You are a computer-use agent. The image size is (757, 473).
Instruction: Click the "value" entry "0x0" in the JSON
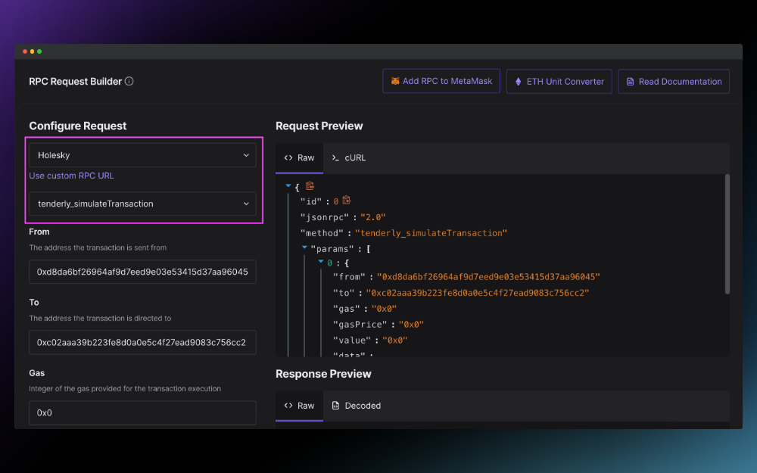pos(395,341)
